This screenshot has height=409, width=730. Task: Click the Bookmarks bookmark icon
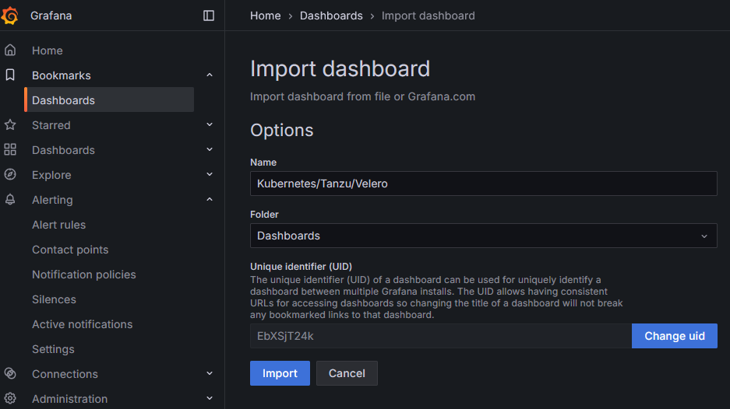(10, 75)
